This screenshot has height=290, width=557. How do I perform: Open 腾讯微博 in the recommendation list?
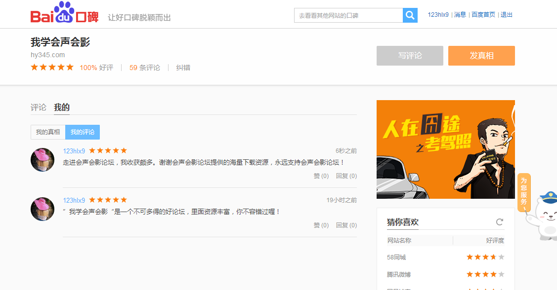coord(398,274)
